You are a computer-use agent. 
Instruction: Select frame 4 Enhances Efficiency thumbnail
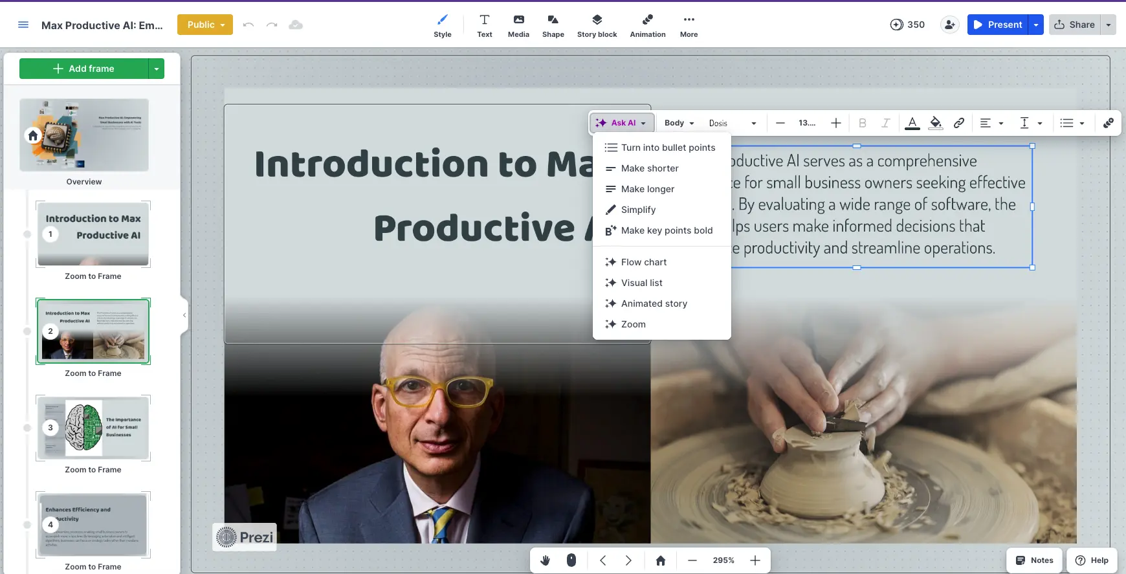93,525
